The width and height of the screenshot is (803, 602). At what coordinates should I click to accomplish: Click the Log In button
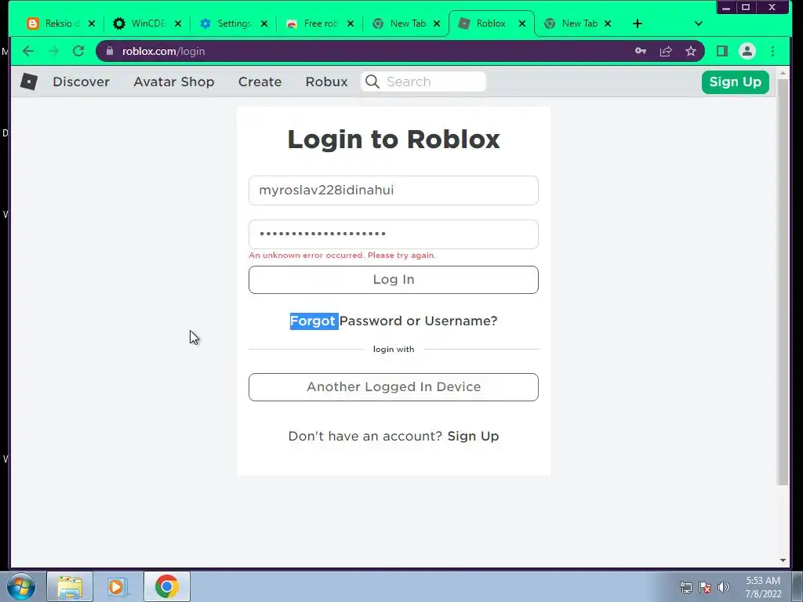click(x=394, y=280)
